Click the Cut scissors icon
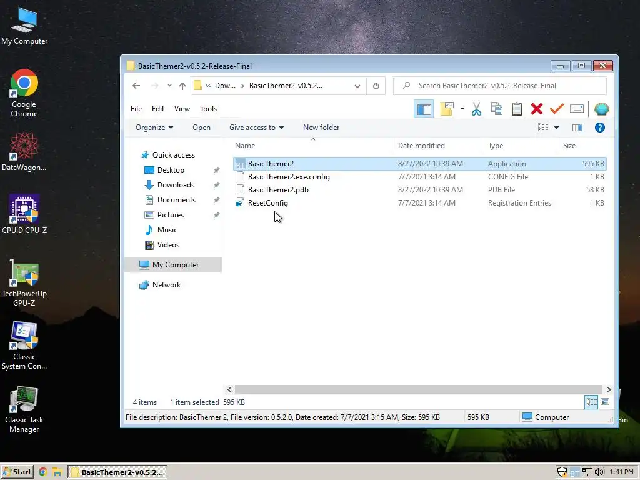Viewport: 640px width, 480px height. tap(476, 109)
